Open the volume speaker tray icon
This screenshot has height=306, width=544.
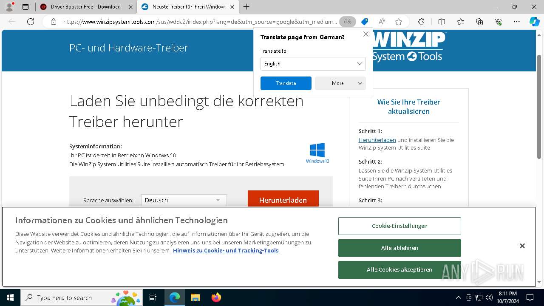pyautogui.click(x=489, y=297)
